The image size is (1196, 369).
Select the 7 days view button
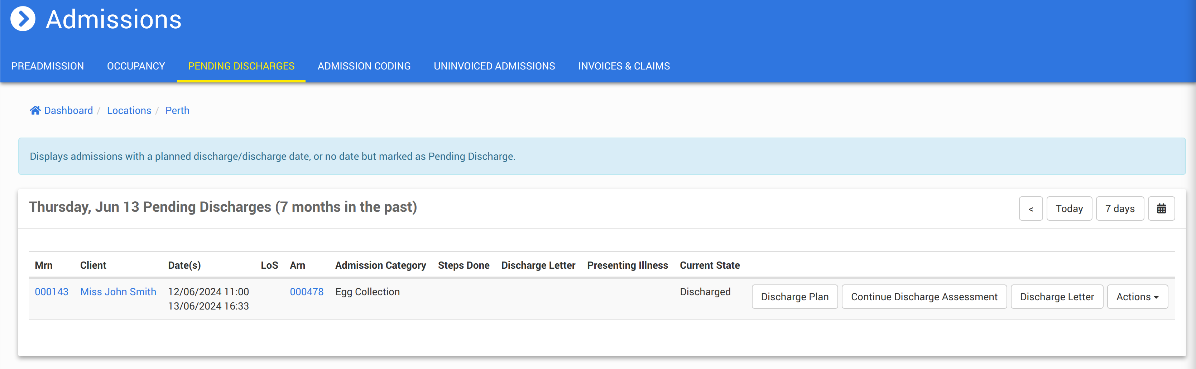click(x=1119, y=209)
